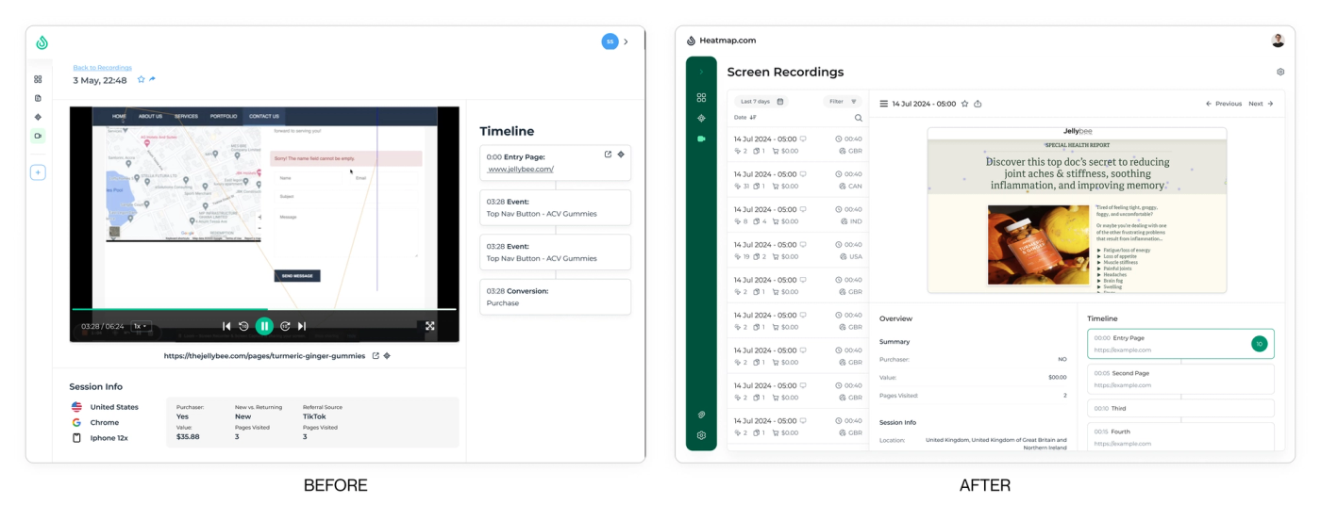Open heatmap target icon in green sidebar

tap(701, 118)
